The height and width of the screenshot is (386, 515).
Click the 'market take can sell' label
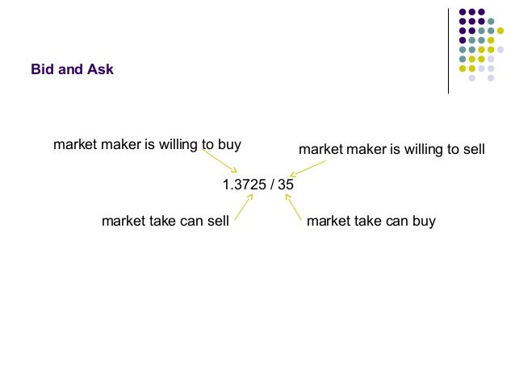click(x=165, y=221)
